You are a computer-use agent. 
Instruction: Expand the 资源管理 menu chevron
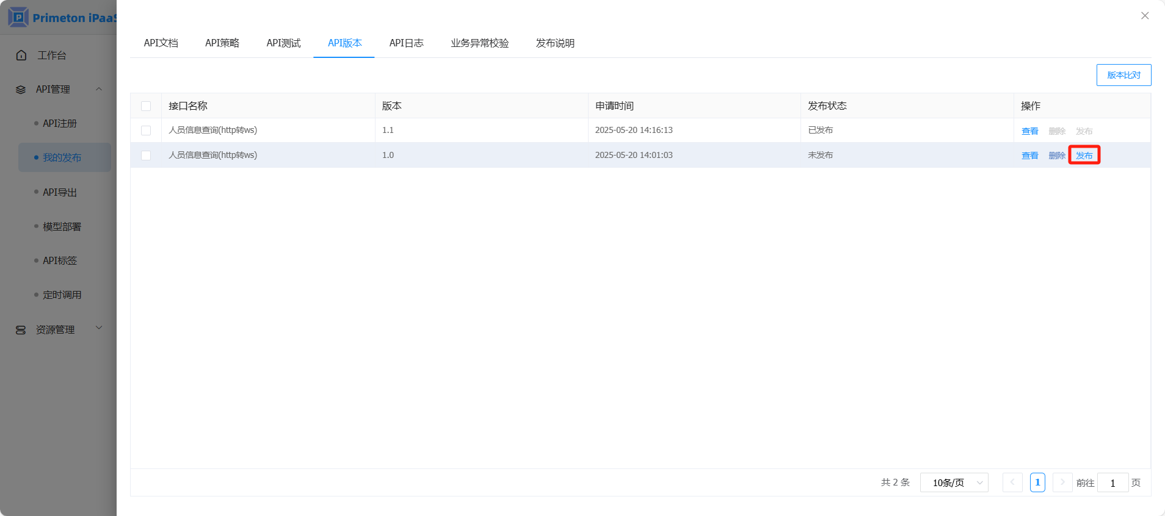[99, 328]
